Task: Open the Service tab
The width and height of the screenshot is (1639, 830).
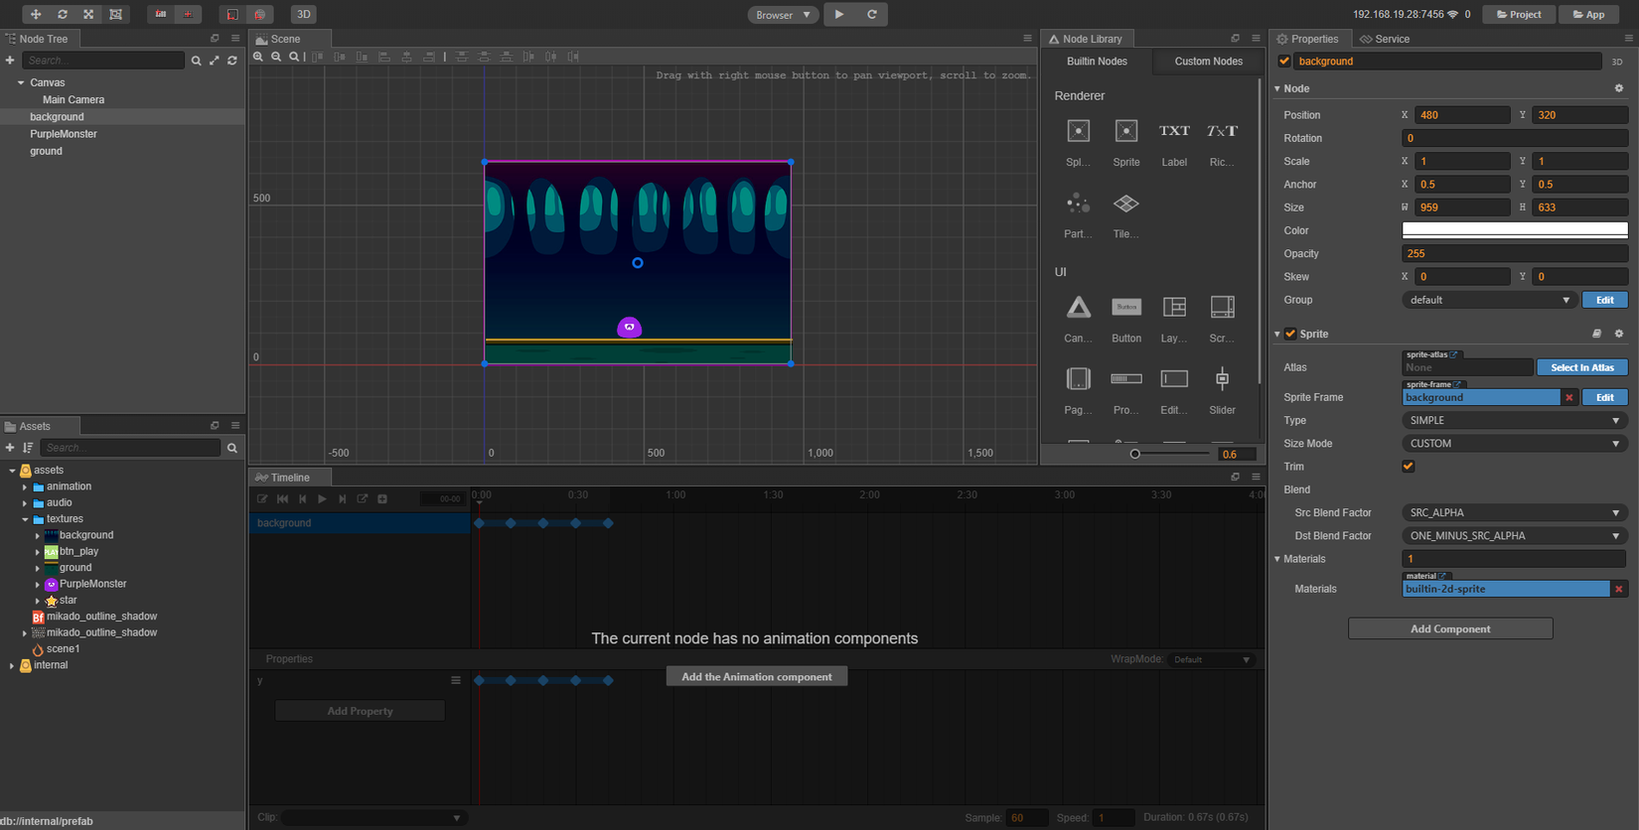Action: [1386, 39]
